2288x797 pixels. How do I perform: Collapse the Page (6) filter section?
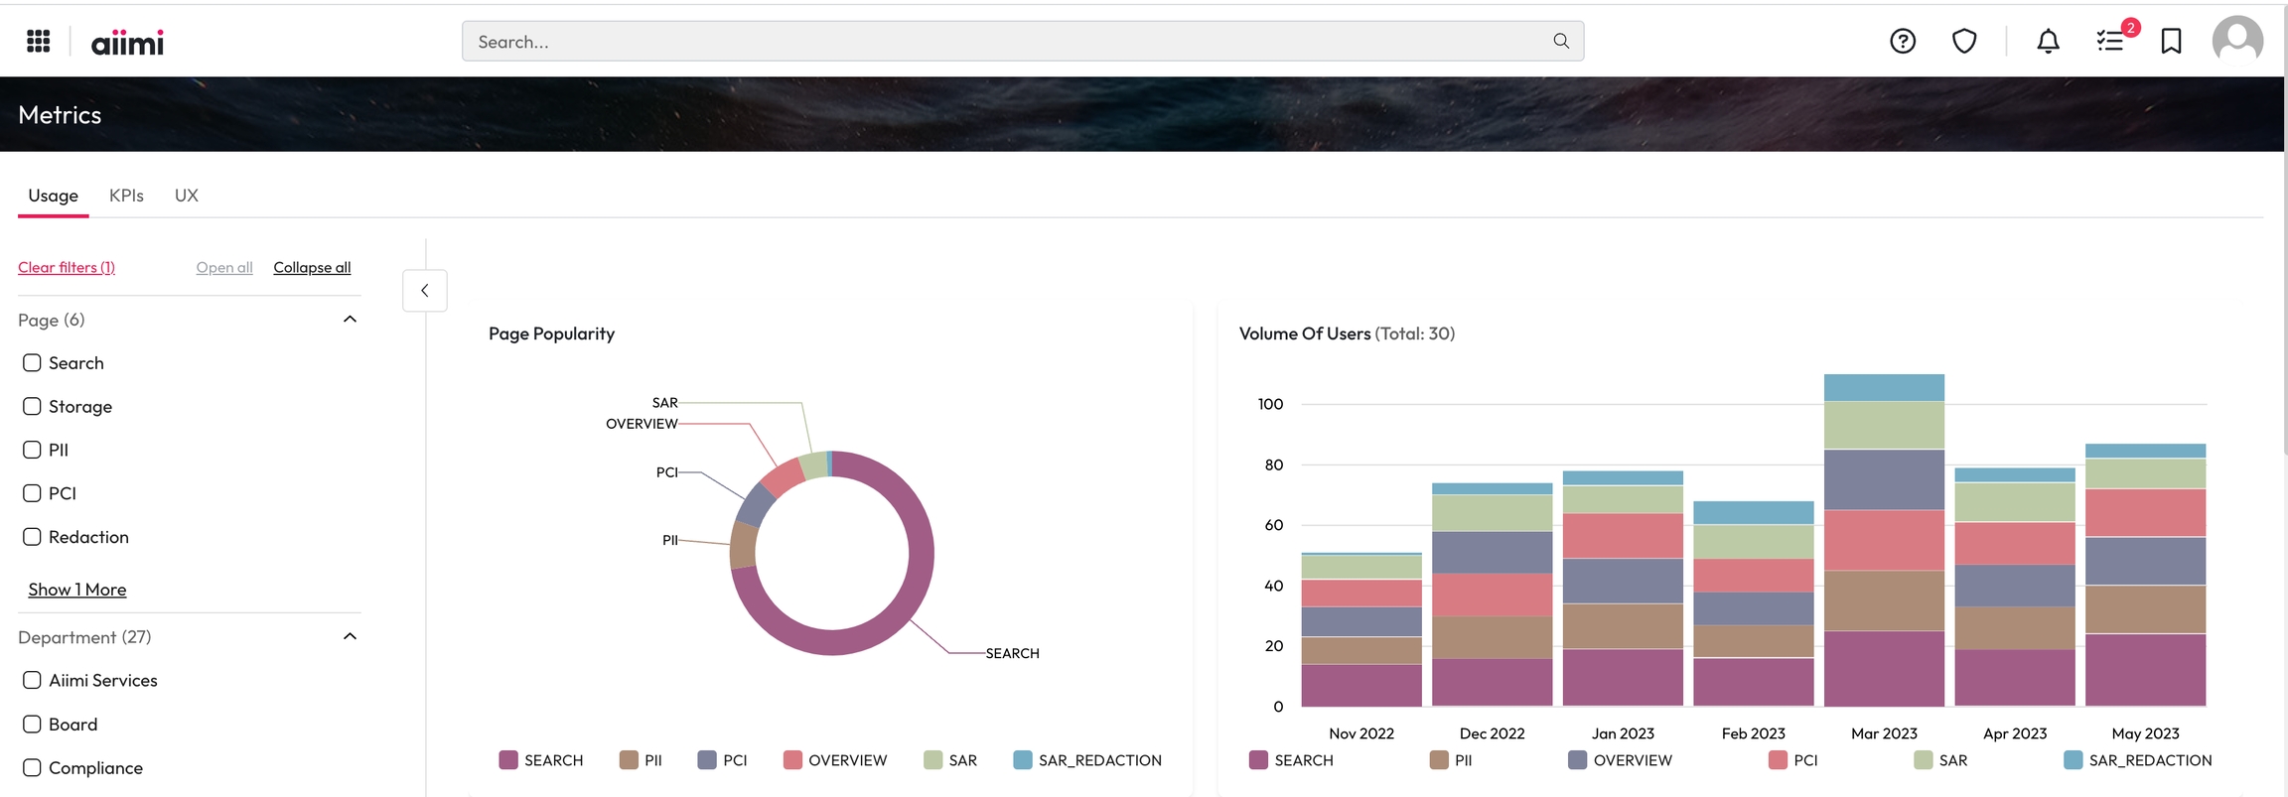click(350, 320)
